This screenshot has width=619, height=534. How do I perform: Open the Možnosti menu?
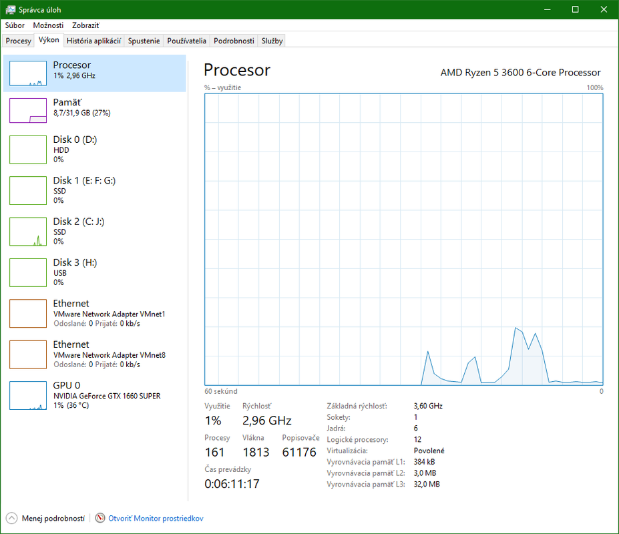[x=48, y=25]
